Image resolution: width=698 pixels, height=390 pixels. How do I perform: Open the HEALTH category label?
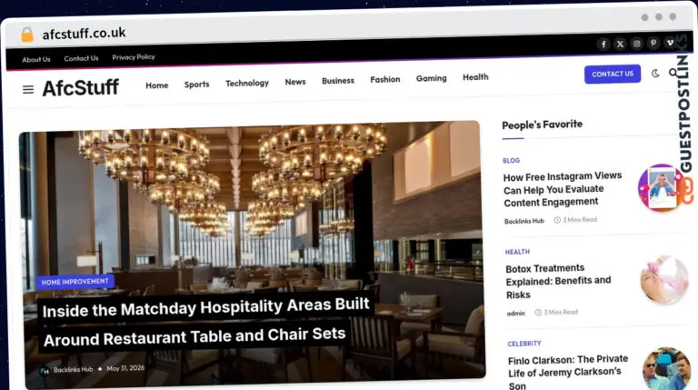coord(517,252)
